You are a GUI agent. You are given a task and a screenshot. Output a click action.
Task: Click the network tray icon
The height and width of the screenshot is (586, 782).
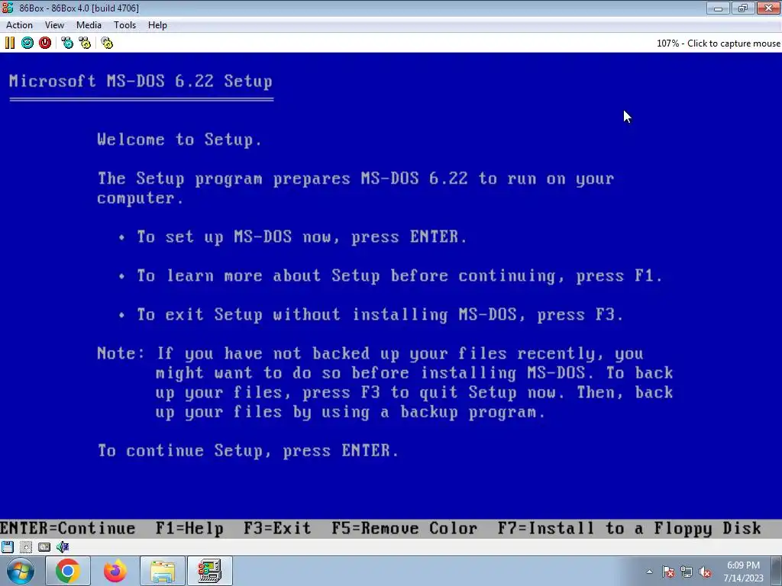click(x=687, y=572)
